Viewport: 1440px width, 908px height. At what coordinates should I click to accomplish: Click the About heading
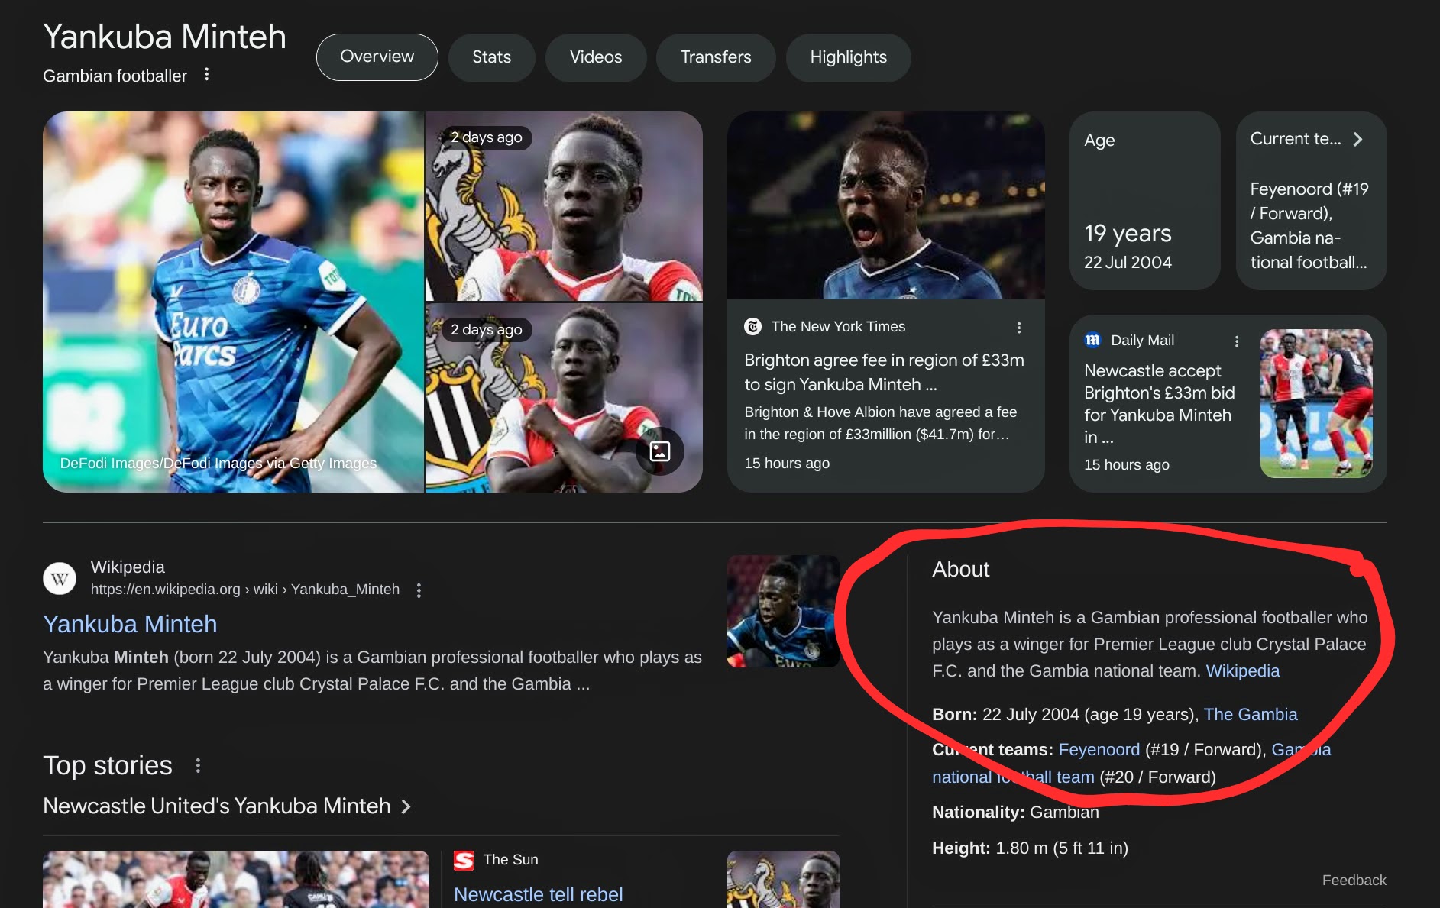point(960,569)
